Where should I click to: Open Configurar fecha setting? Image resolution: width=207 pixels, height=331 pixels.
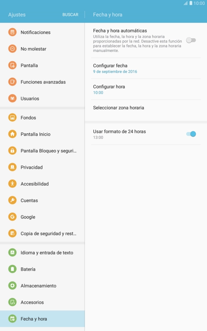(x=146, y=68)
